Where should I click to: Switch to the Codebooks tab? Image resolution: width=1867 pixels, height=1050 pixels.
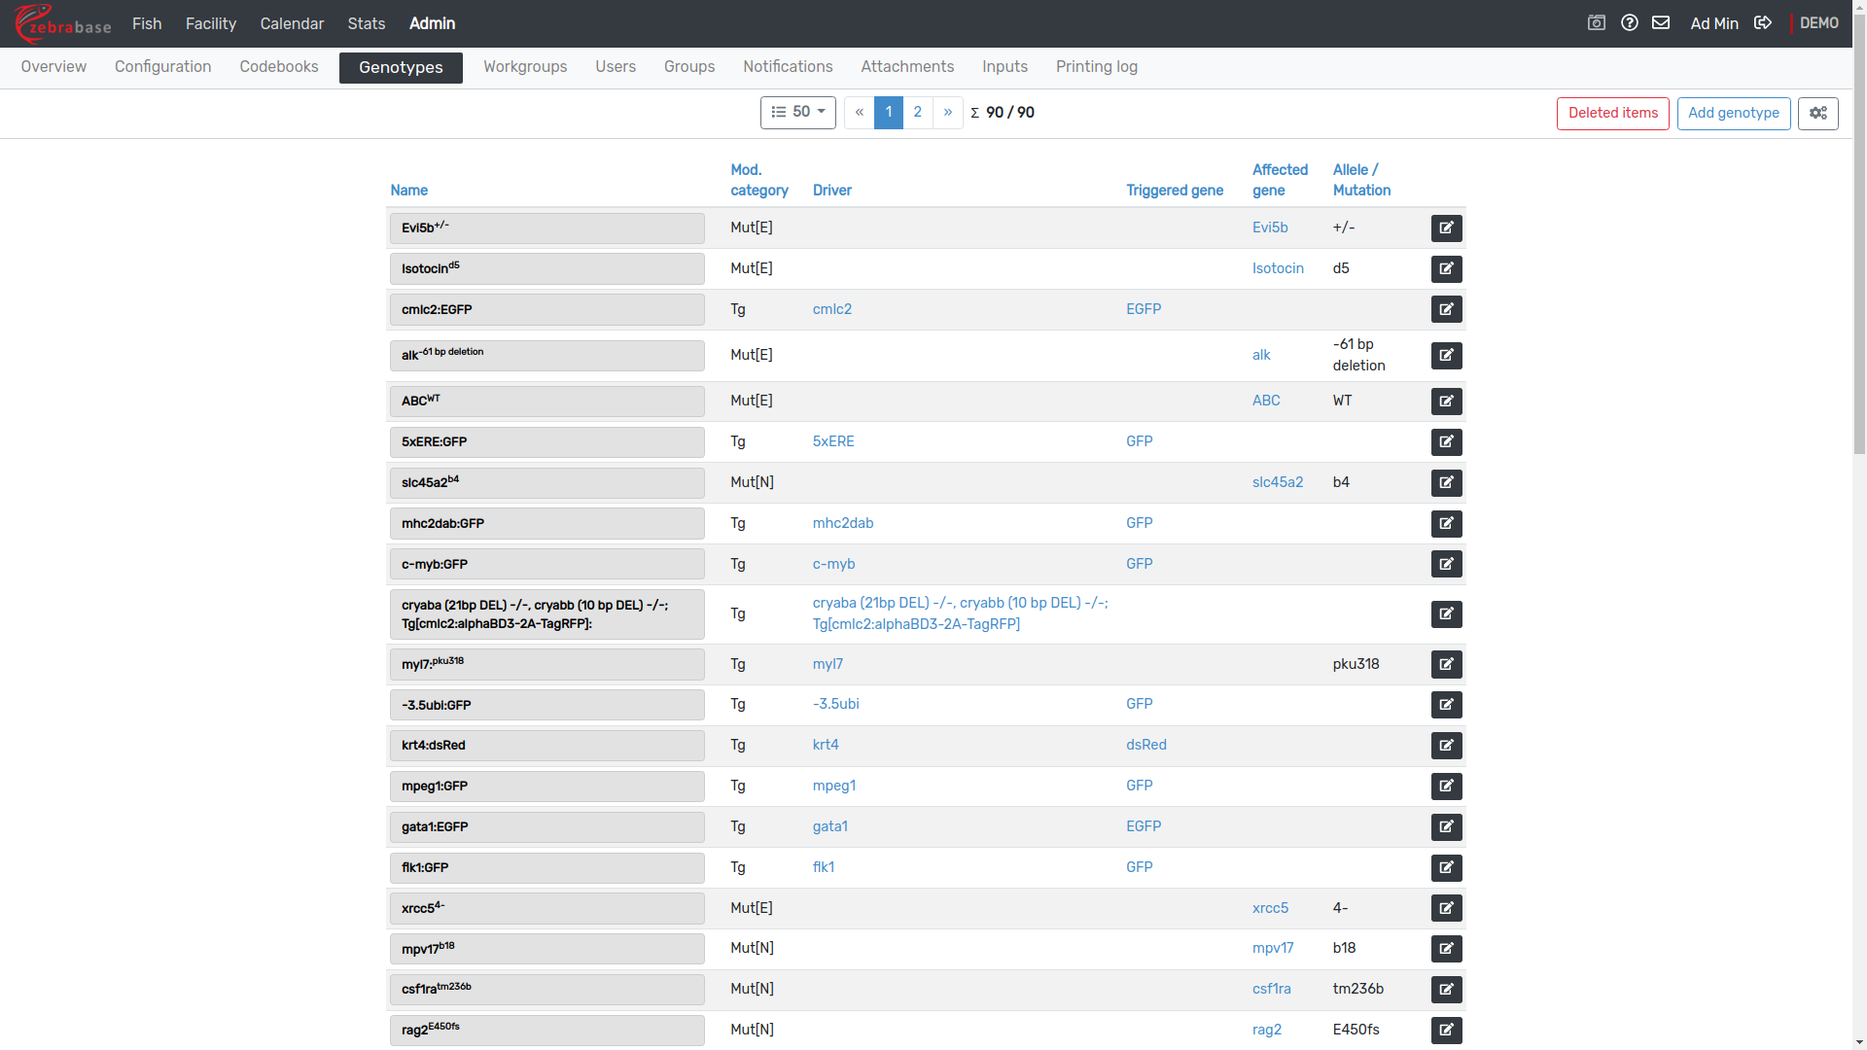pos(279,67)
